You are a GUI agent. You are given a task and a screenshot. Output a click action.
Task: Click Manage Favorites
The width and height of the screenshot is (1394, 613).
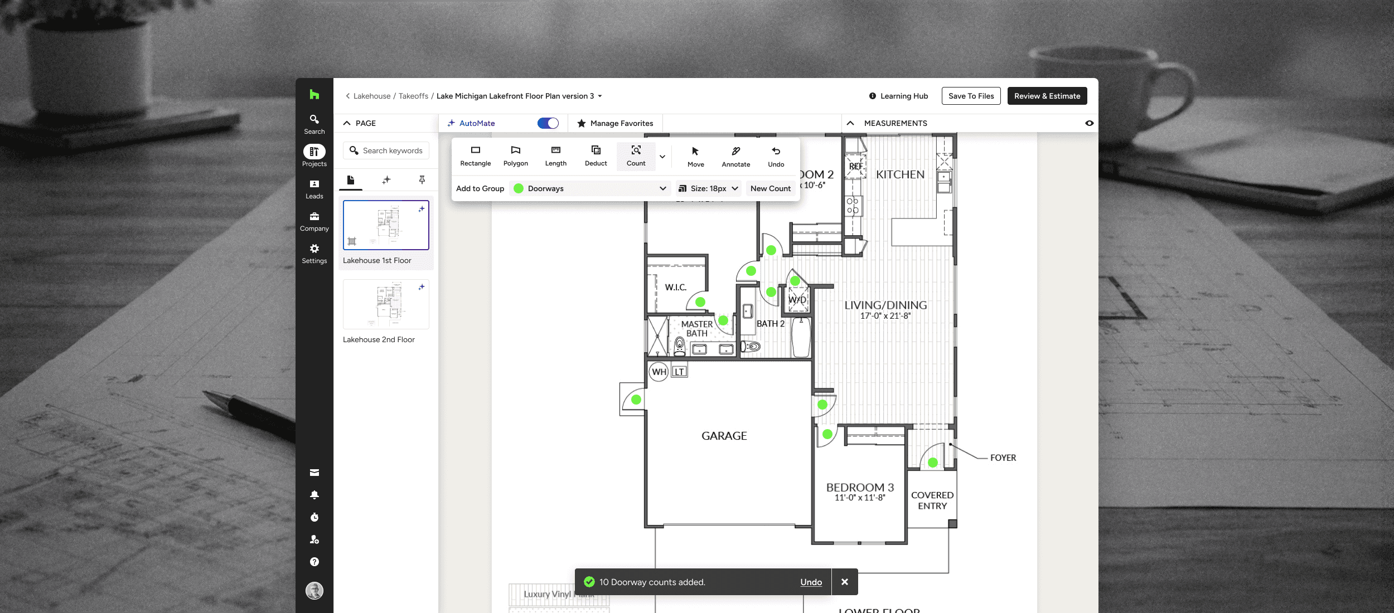click(615, 123)
